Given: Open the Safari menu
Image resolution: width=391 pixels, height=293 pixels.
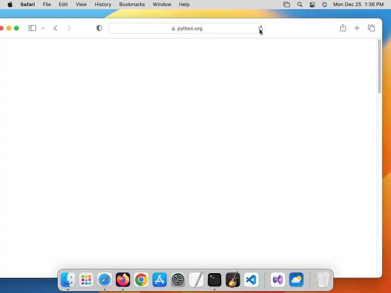Looking at the screenshot, I should tap(27, 4).
